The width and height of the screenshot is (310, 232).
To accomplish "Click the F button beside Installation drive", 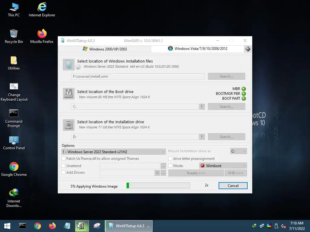I will pos(202,137).
